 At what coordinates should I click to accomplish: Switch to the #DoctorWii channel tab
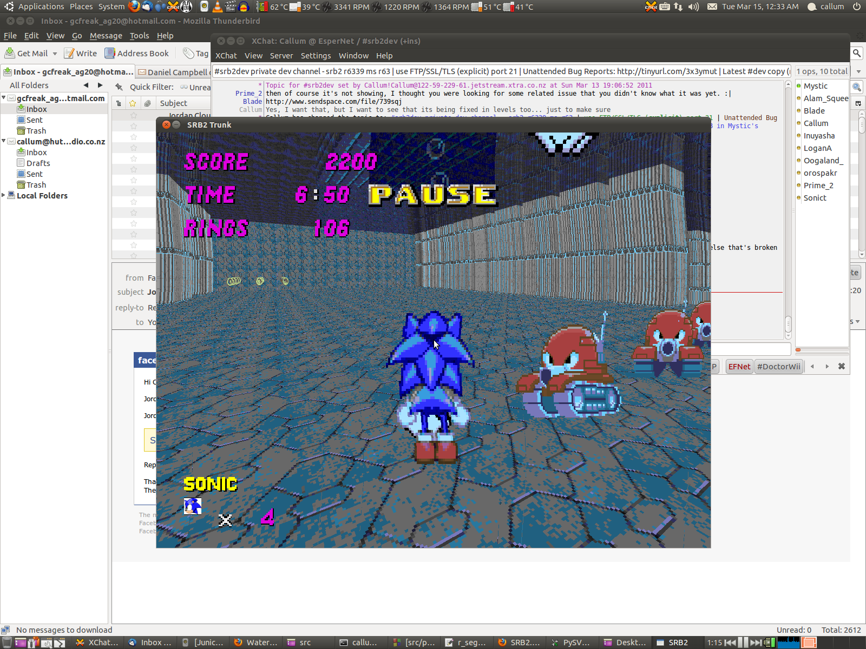pyautogui.click(x=778, y=366)
